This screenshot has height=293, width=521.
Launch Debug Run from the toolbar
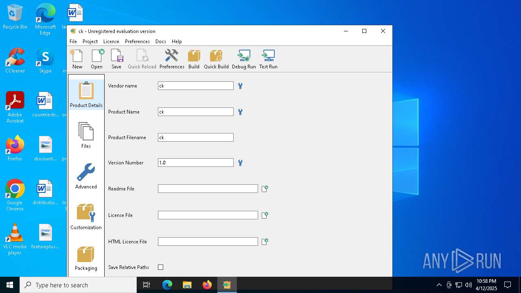(x=244, y=59)
